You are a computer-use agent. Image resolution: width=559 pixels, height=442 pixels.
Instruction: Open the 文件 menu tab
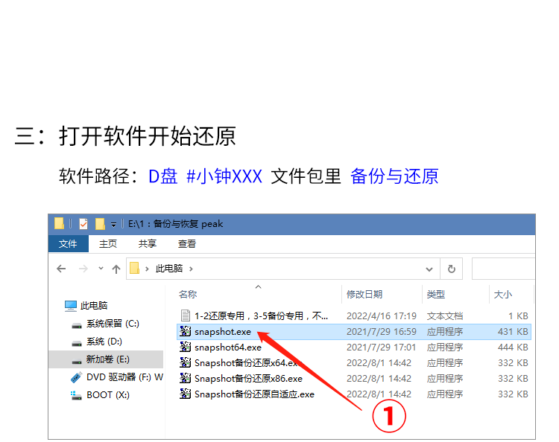coord(68,244)
